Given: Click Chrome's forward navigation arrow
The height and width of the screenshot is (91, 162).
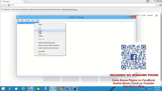Looking at the screenshot, I should (6, 5).
